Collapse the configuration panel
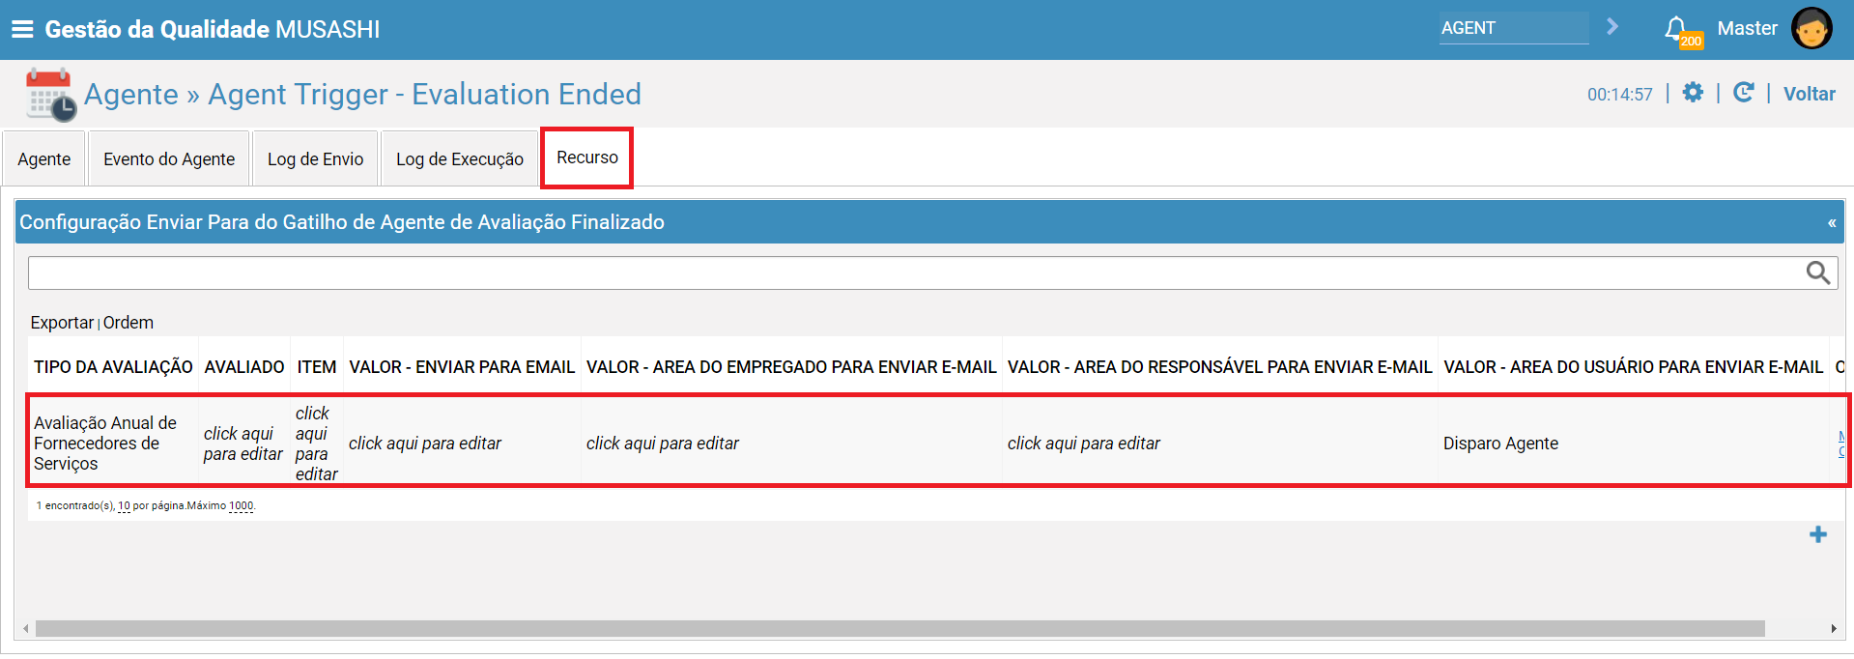 pos(1831,223)
